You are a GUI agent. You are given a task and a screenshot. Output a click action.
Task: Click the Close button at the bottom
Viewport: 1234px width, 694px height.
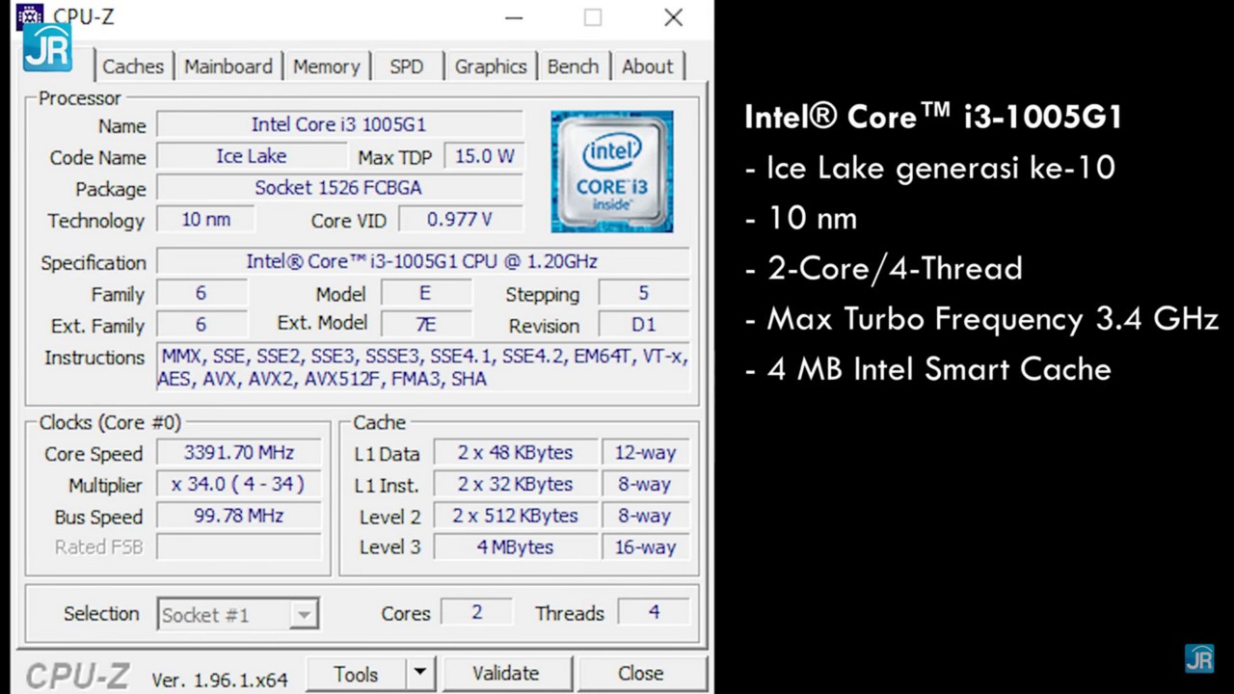pos(640,673)
